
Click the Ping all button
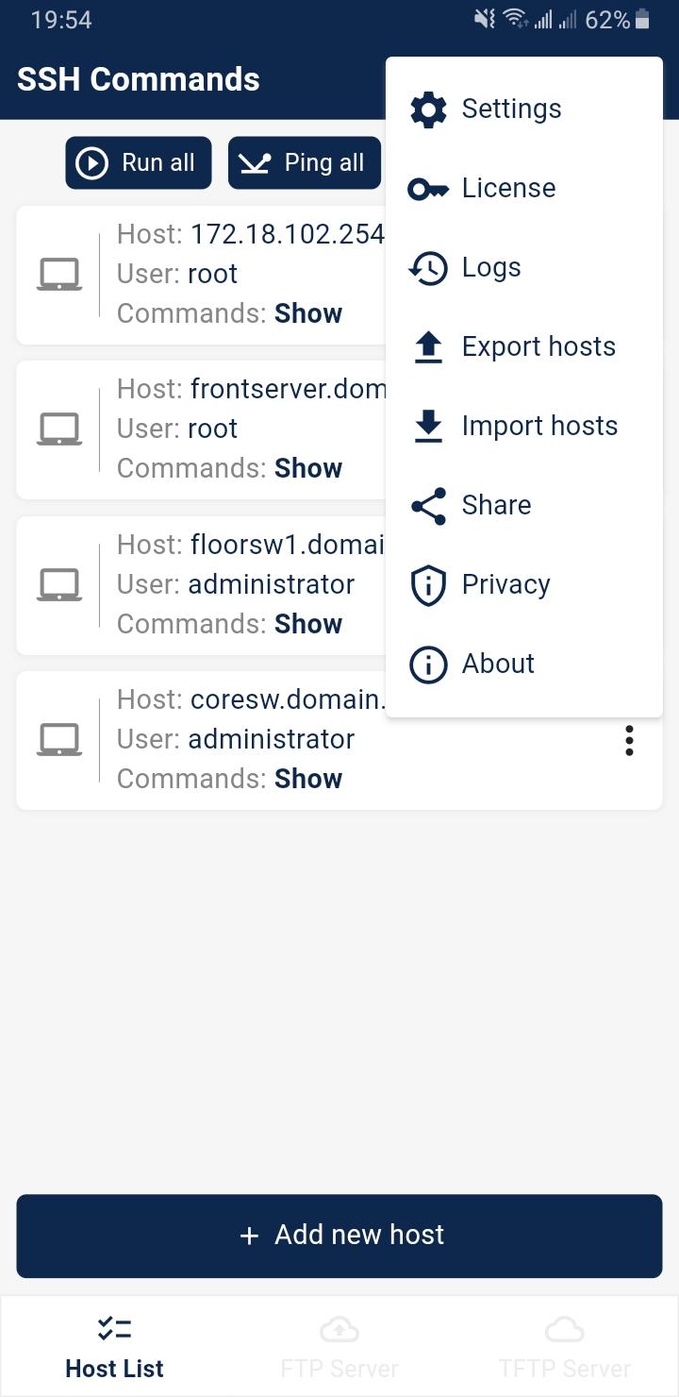click(305, 163)
